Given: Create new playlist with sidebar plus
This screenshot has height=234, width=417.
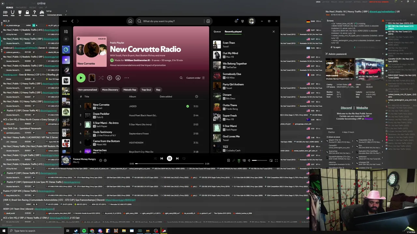Looking at the screenshot, I should click(66, 39).
